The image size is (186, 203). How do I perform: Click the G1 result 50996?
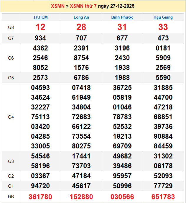pyautogui.click(x=122, y=186)
